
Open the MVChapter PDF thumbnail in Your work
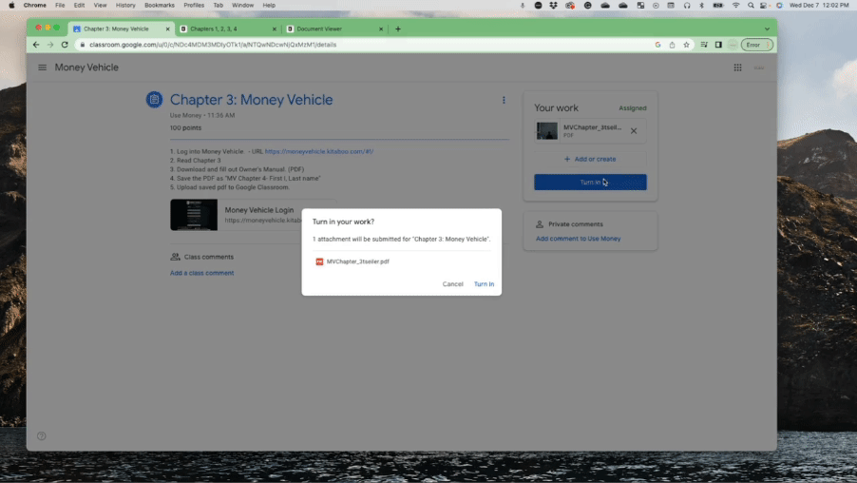pyautogui.click(x=547, y=130)
